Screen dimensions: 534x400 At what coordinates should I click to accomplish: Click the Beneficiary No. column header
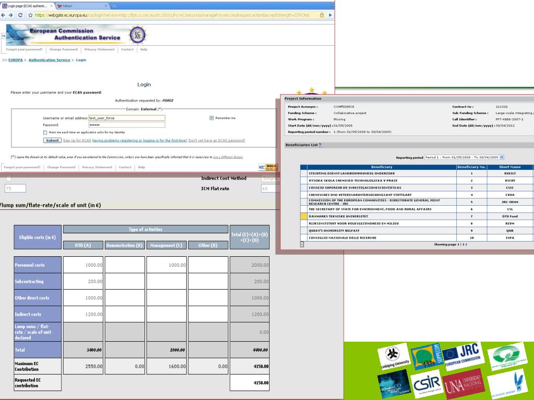click(471, 167)
